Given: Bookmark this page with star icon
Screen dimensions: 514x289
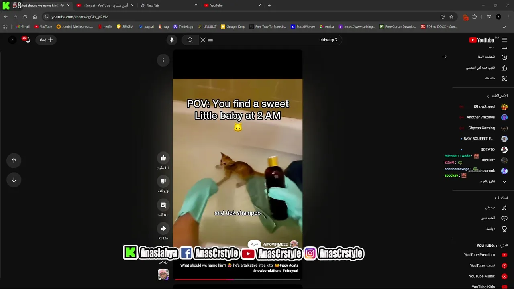Looking at the screenshot, I should [451, 17].
